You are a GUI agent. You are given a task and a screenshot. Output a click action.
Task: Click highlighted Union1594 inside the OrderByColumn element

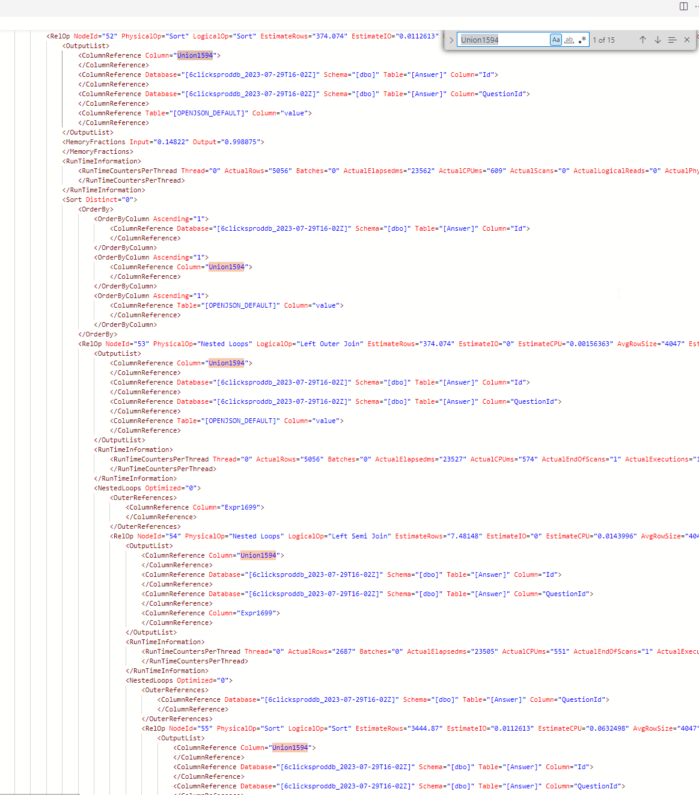click(x=227, y=266)
